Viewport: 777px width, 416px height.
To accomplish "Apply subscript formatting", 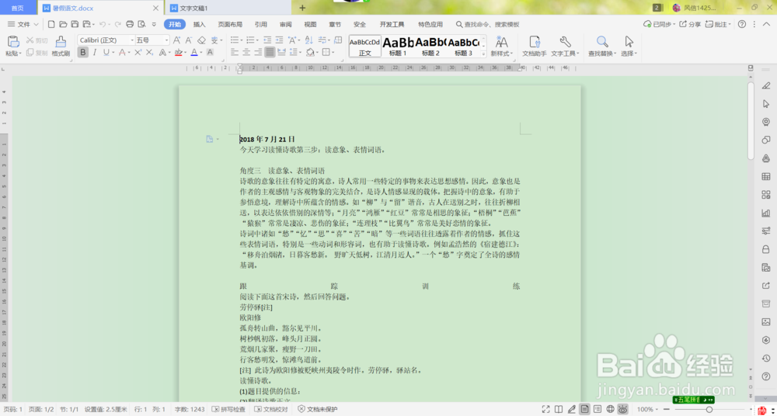I will pyautogui.click(x=150, y=52).
